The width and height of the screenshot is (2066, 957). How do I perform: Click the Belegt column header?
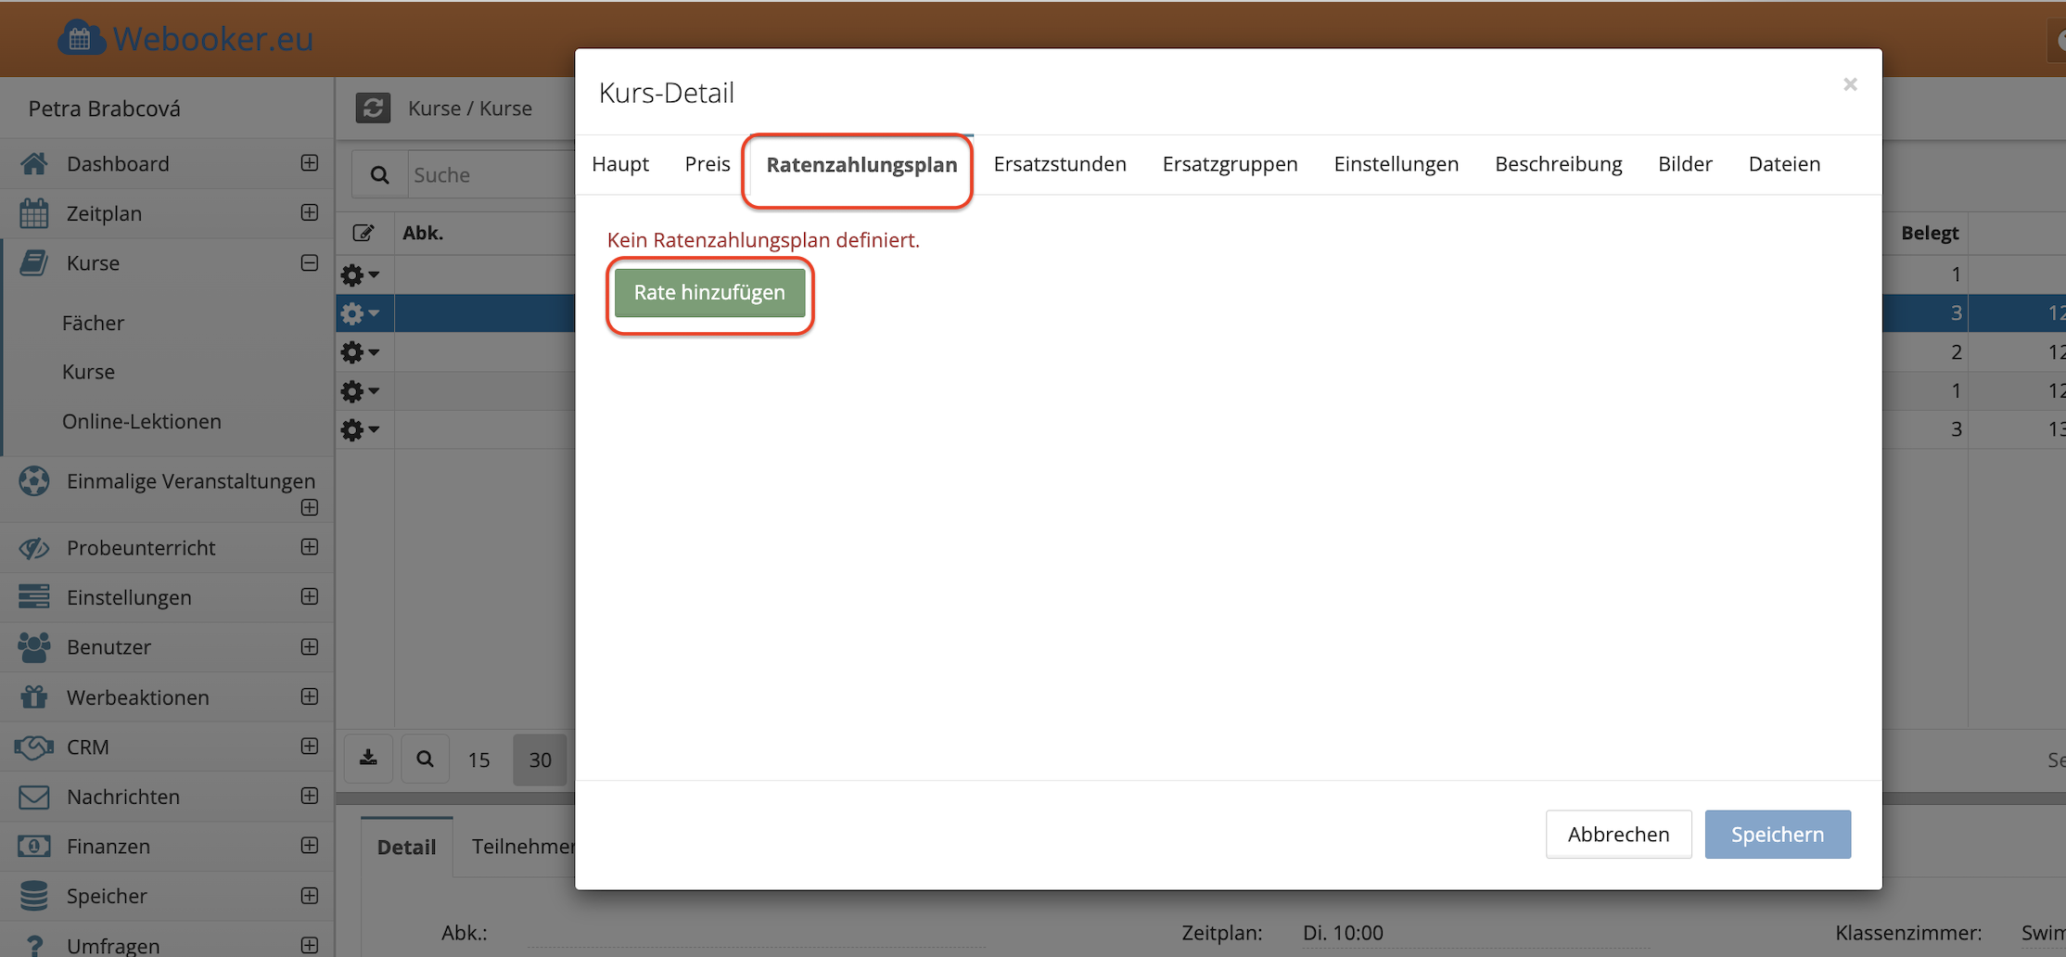click(1930, 233)
